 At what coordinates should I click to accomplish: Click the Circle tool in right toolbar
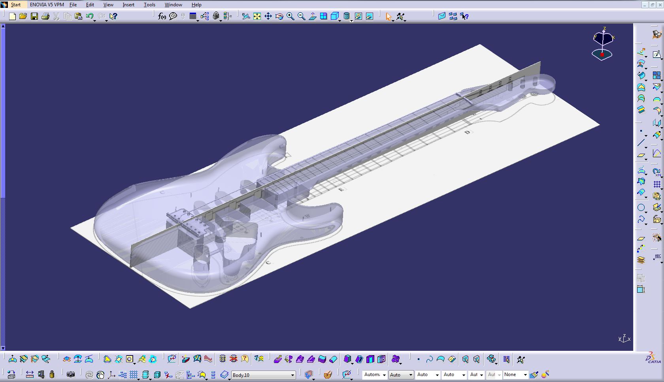coord(641,207)
